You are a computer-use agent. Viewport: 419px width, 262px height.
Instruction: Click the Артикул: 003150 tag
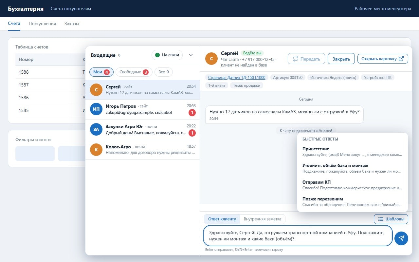pos(288,77)
